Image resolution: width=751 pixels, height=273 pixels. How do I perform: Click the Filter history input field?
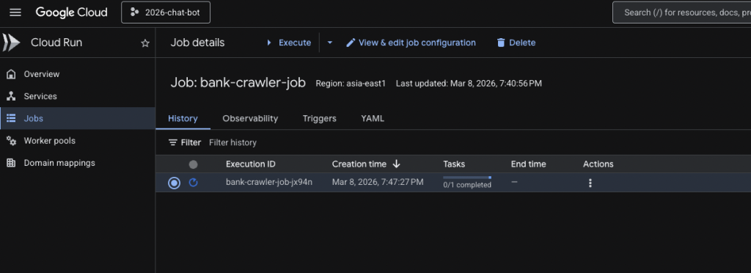coord(232,142)
